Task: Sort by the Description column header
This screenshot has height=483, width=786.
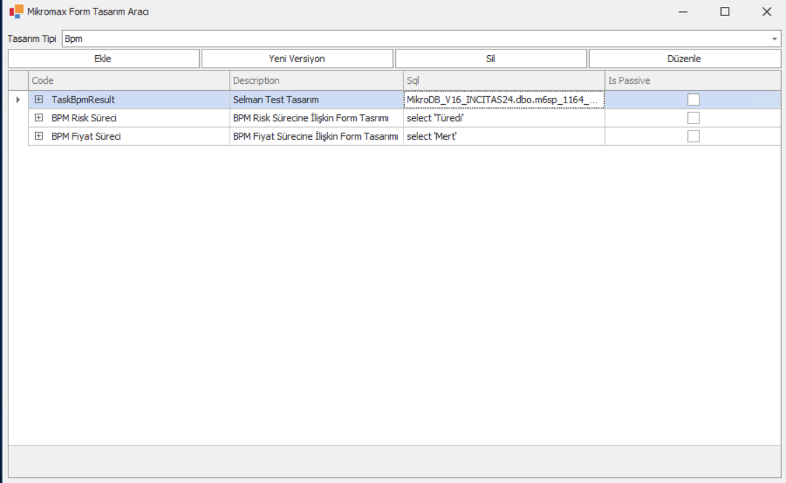Action: click(x=316, y=81)
